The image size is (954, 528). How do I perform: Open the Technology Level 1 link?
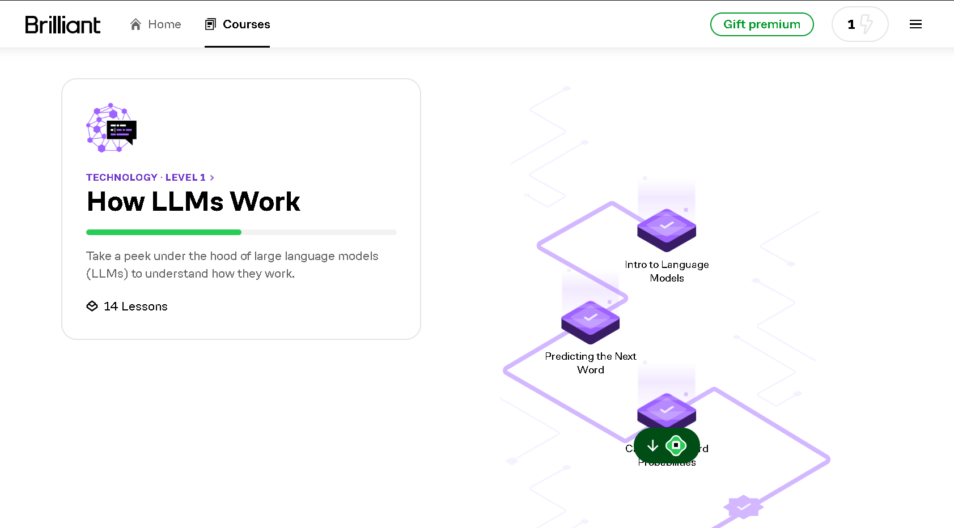pos(150,177)
